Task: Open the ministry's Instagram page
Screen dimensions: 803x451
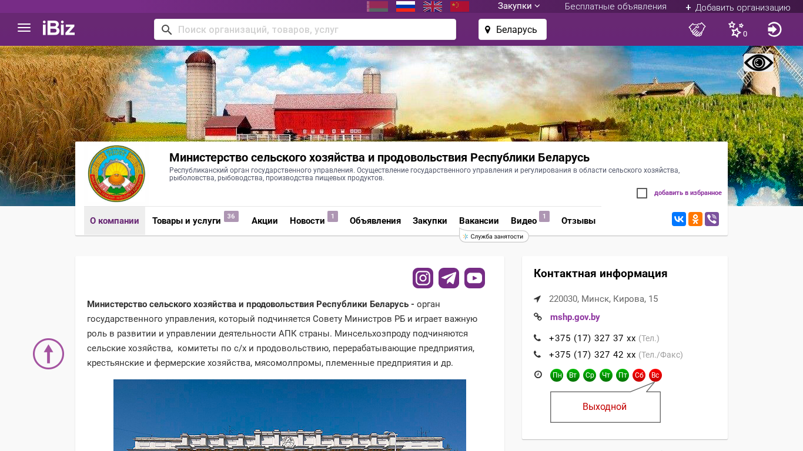Action: point(423,278)
